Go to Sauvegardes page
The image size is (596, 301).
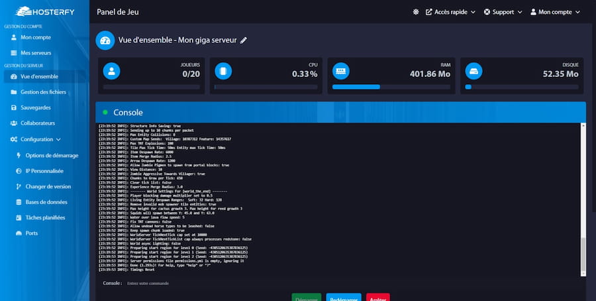tap(36, 107)
